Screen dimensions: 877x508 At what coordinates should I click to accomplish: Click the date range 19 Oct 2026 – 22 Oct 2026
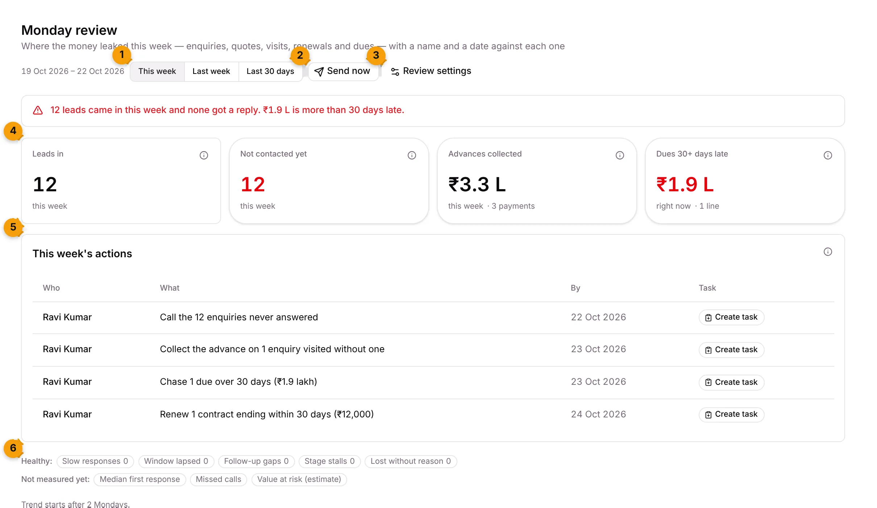(x=73, y=71)
